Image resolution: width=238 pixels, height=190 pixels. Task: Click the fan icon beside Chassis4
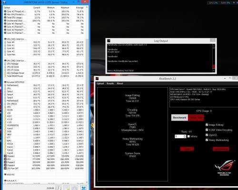5,165
